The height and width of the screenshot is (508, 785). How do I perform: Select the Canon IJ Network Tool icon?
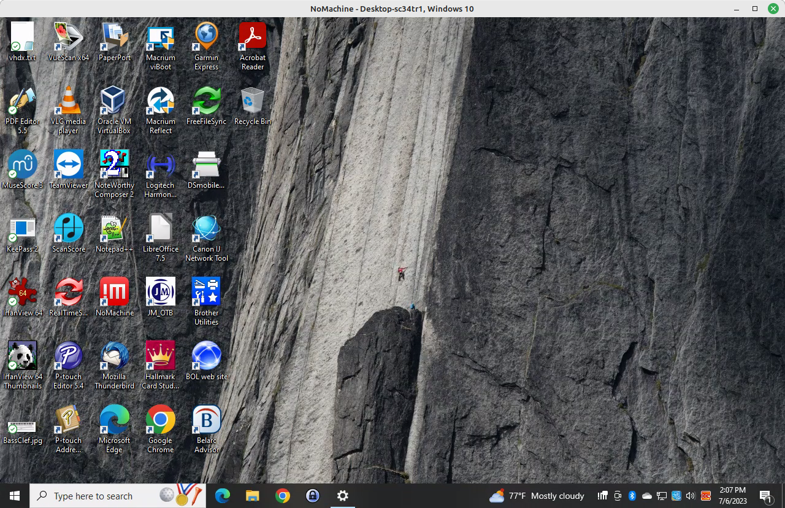(207, 238)
